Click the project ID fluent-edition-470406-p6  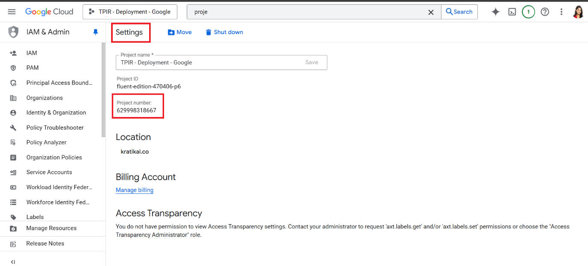click(149, 86)
